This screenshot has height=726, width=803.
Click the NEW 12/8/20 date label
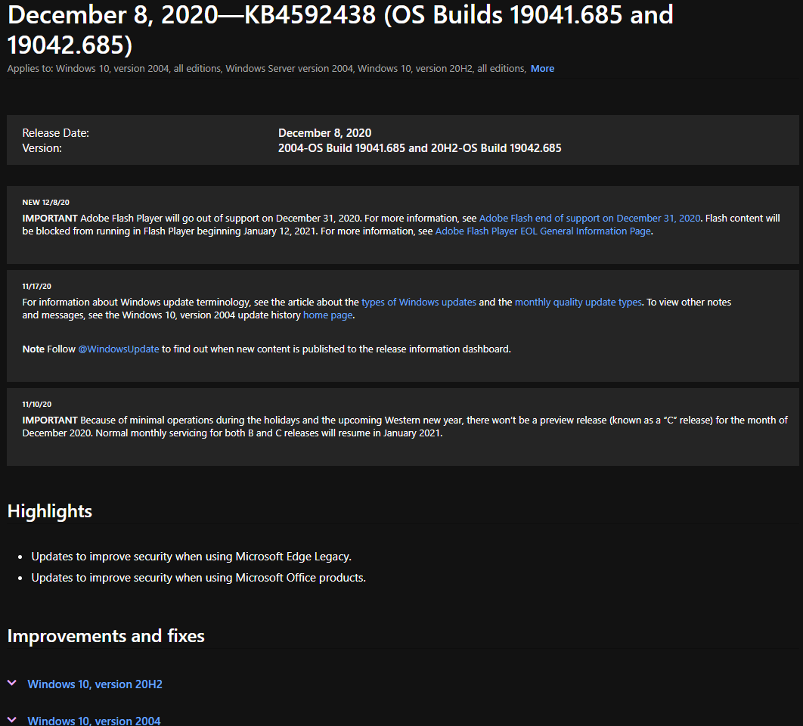[x=45, y=203]
